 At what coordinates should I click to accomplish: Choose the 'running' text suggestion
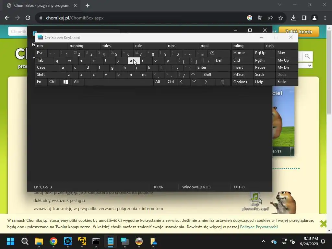click(x=84, y=46)
